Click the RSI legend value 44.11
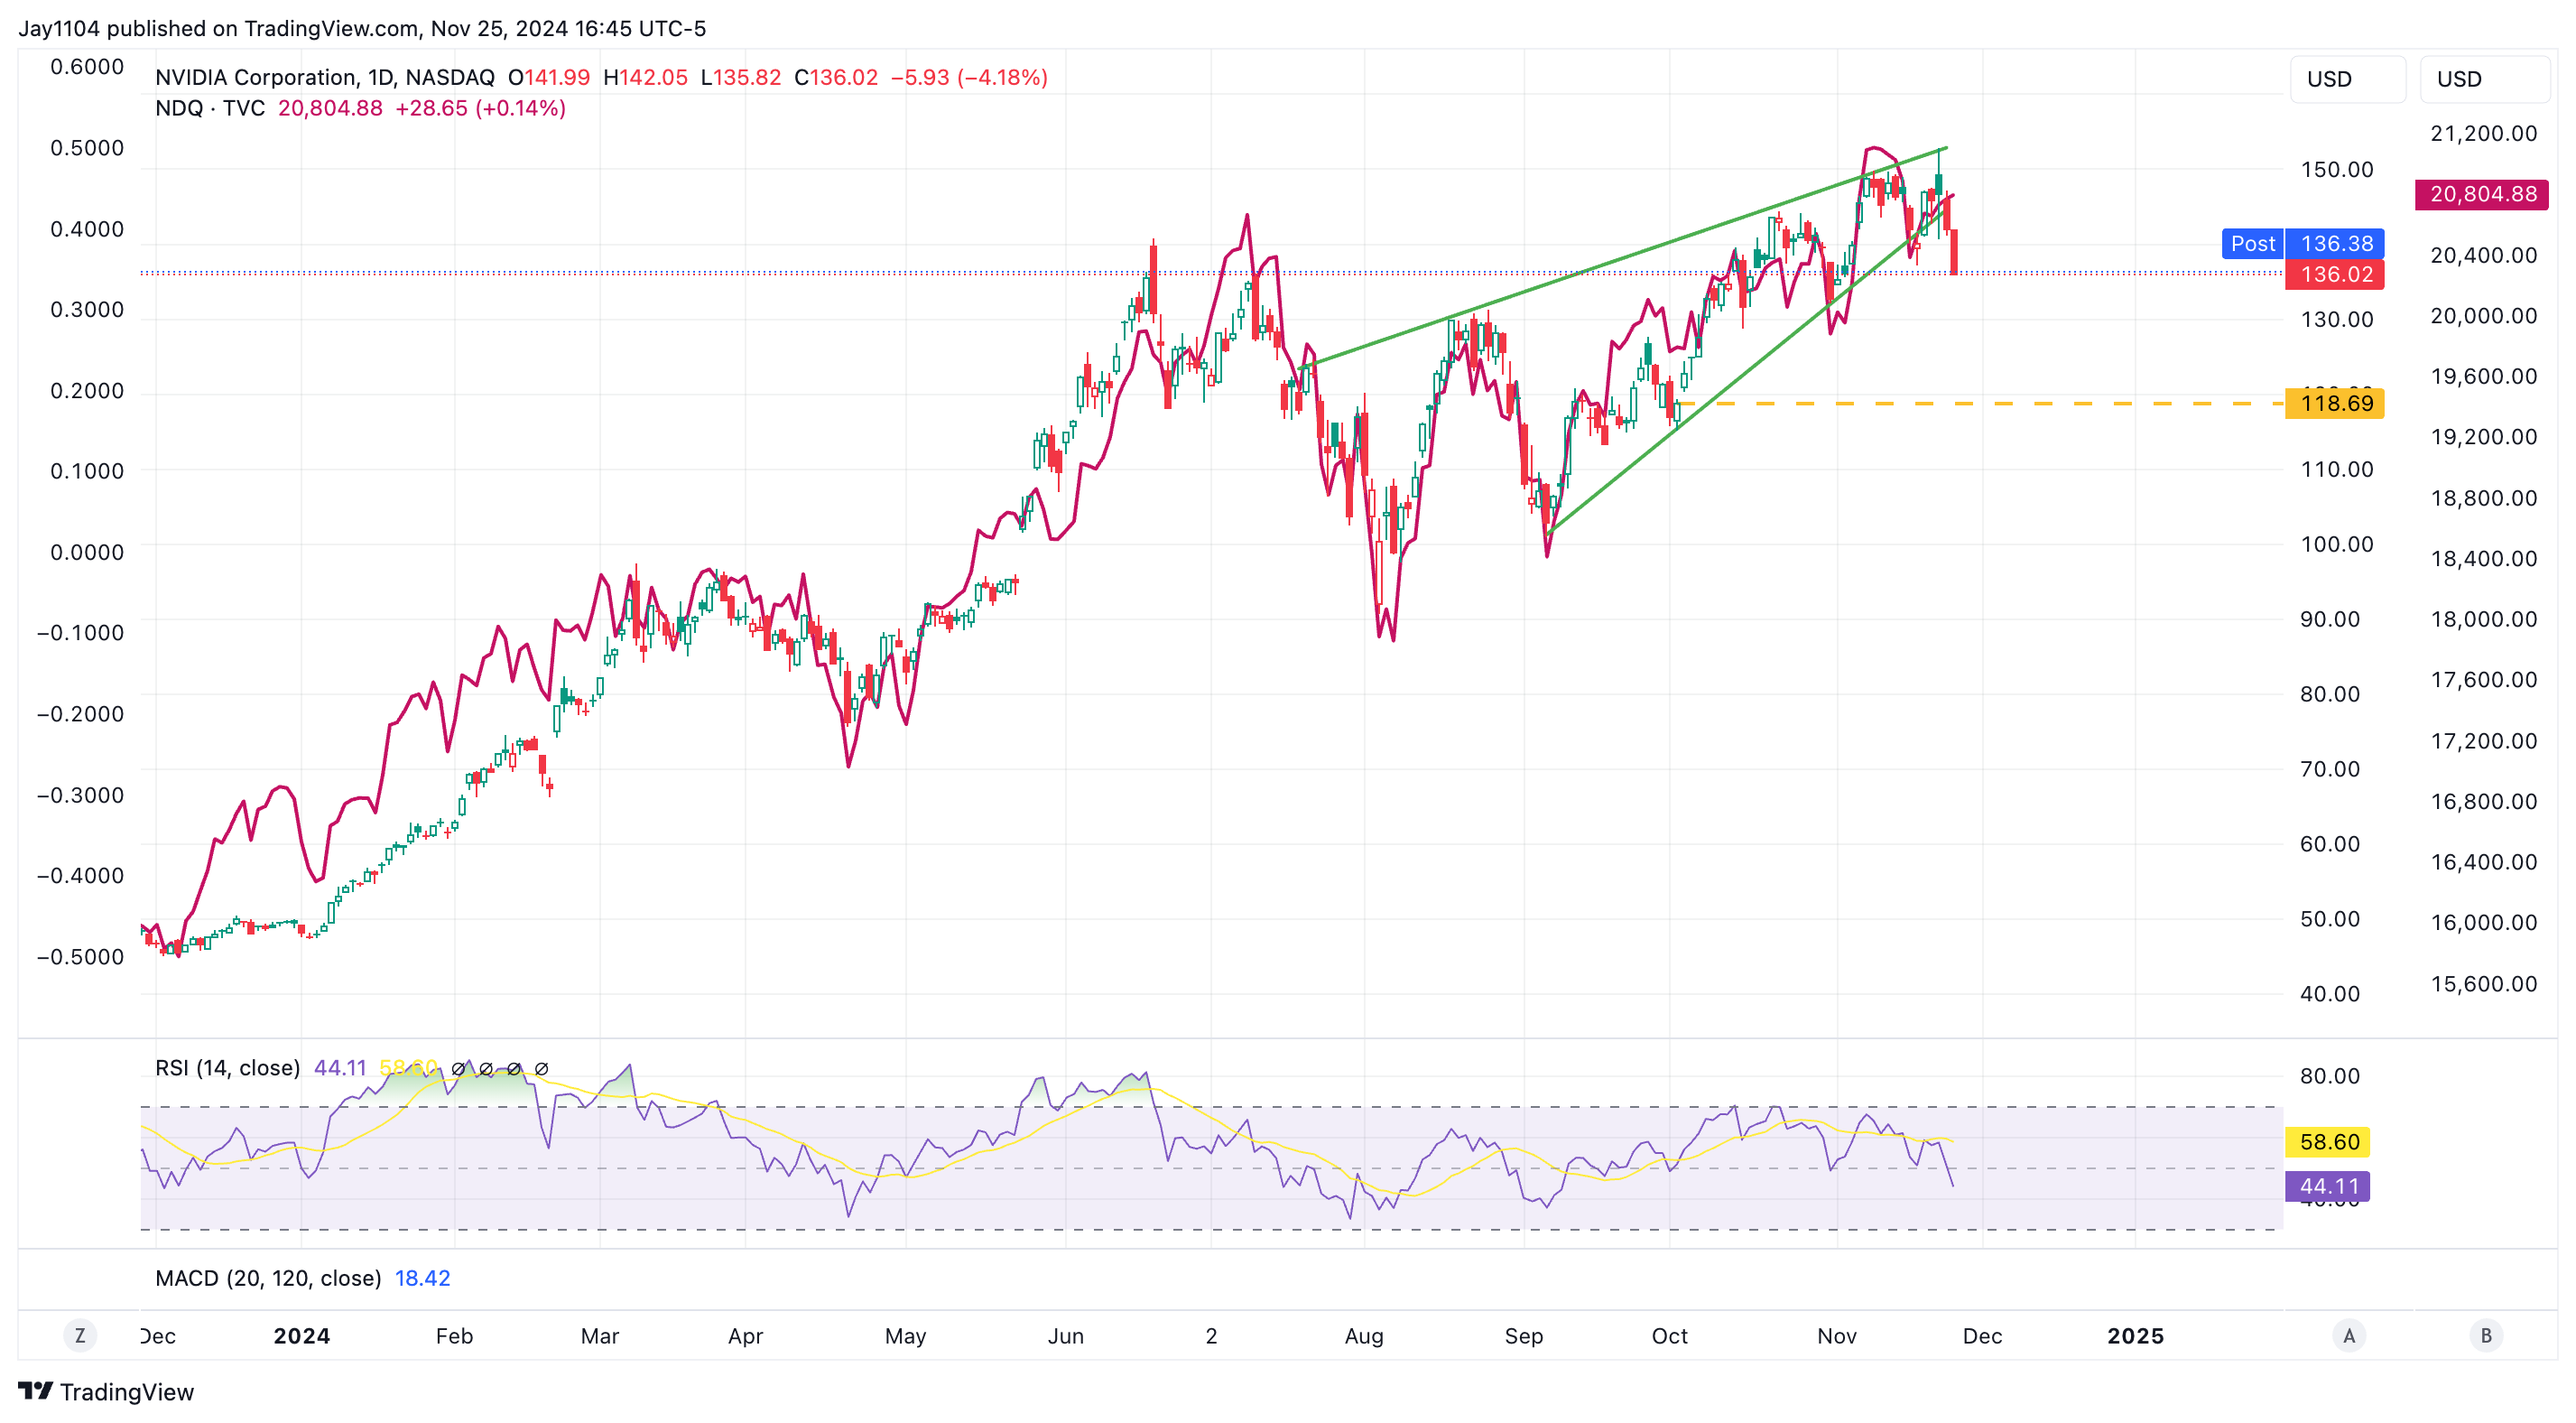This screenshot has height=1423, width=2576. coord(340,1068)
